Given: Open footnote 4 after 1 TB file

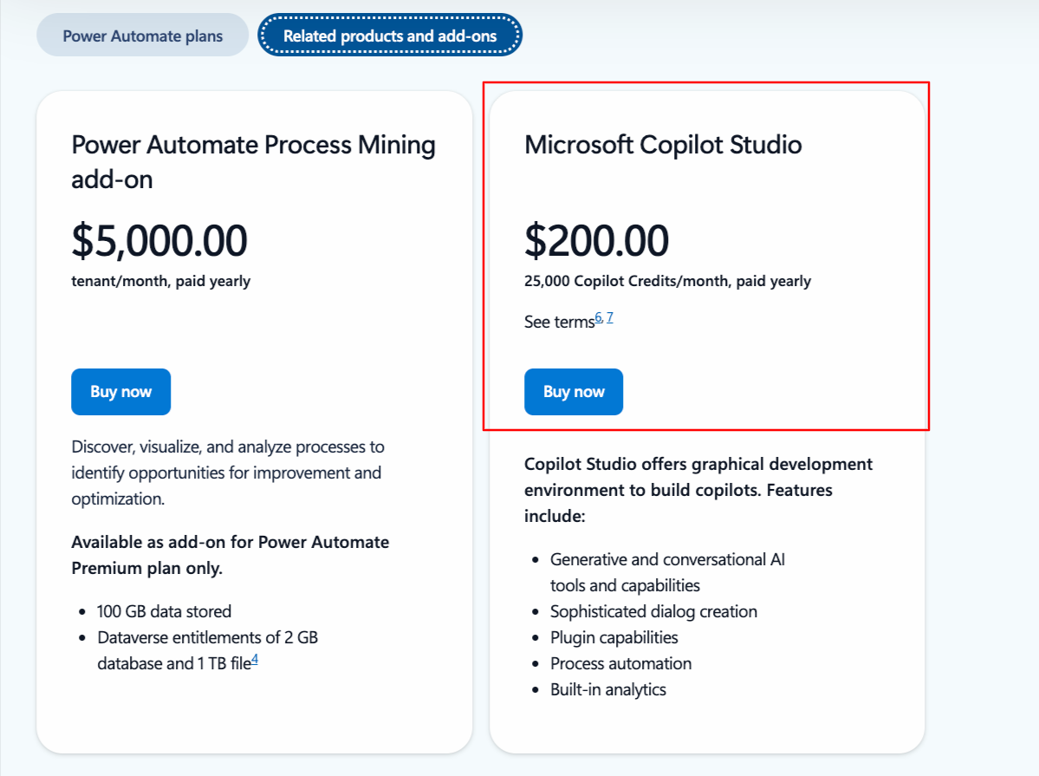Looking at the screenshot, I should [x=255, y=659].
